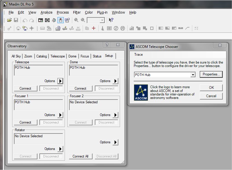Click the Connect All button
232x170 pixels.
point(80,156)
